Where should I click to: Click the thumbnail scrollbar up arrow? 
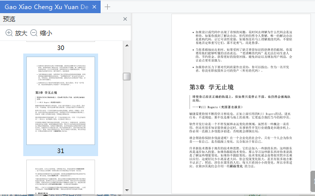tap(127, 46)
